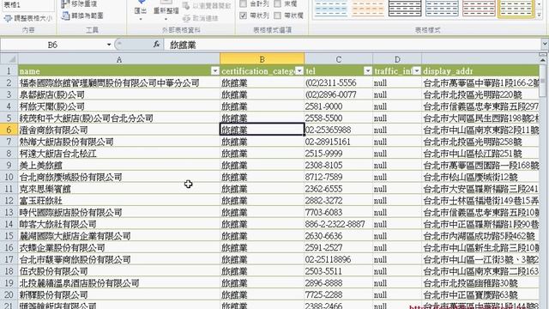This screenshot has height=309, width=549.
Task: Click the table name field 表格1
Action: pyautogui.click(x=28, y=5)
